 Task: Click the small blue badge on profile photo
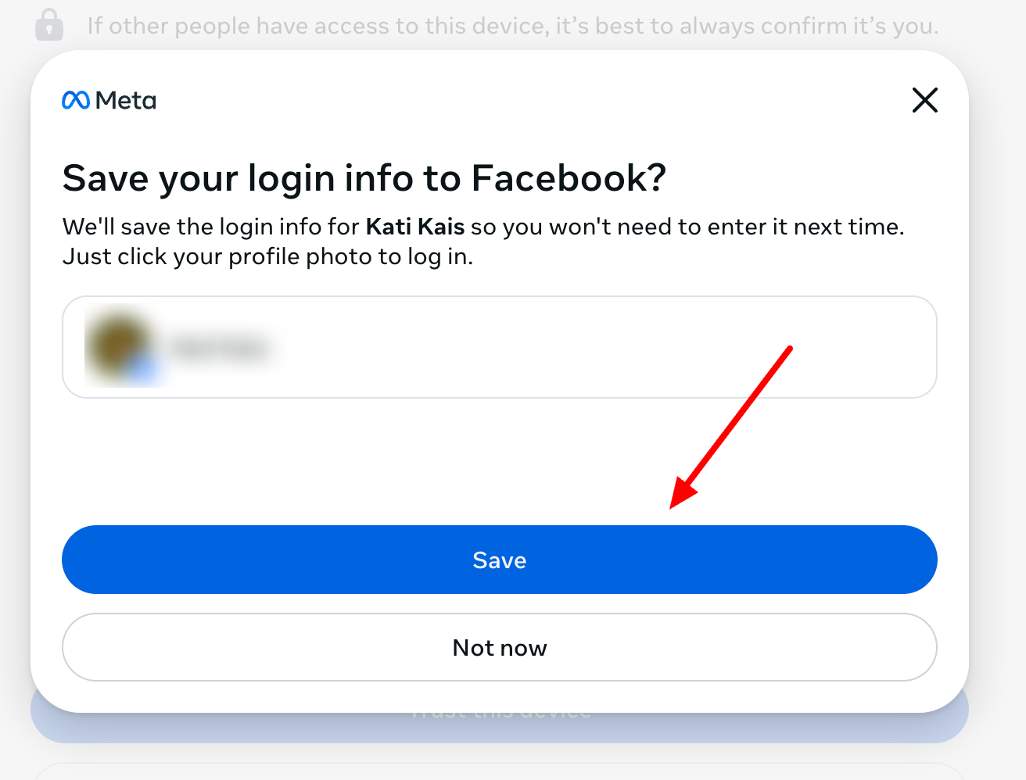144,371
